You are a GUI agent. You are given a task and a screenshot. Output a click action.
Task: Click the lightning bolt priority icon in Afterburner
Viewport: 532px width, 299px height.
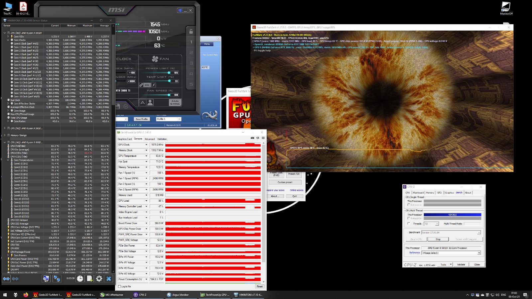click(154, 85)
